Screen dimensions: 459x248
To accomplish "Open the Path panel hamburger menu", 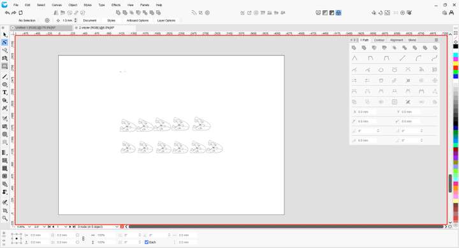I will pyautogui.click(x=436, y=40).
